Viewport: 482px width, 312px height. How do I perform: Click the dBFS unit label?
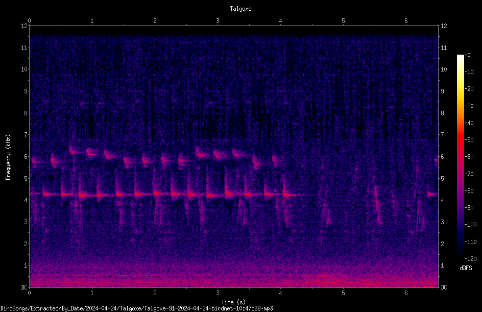[466, 268]
